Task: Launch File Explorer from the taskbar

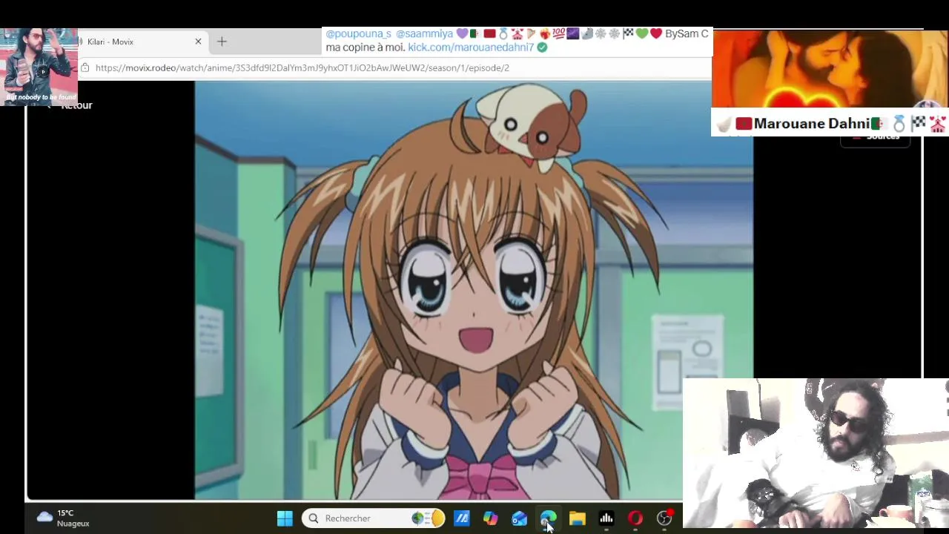Action: click(x=578, y=518)
